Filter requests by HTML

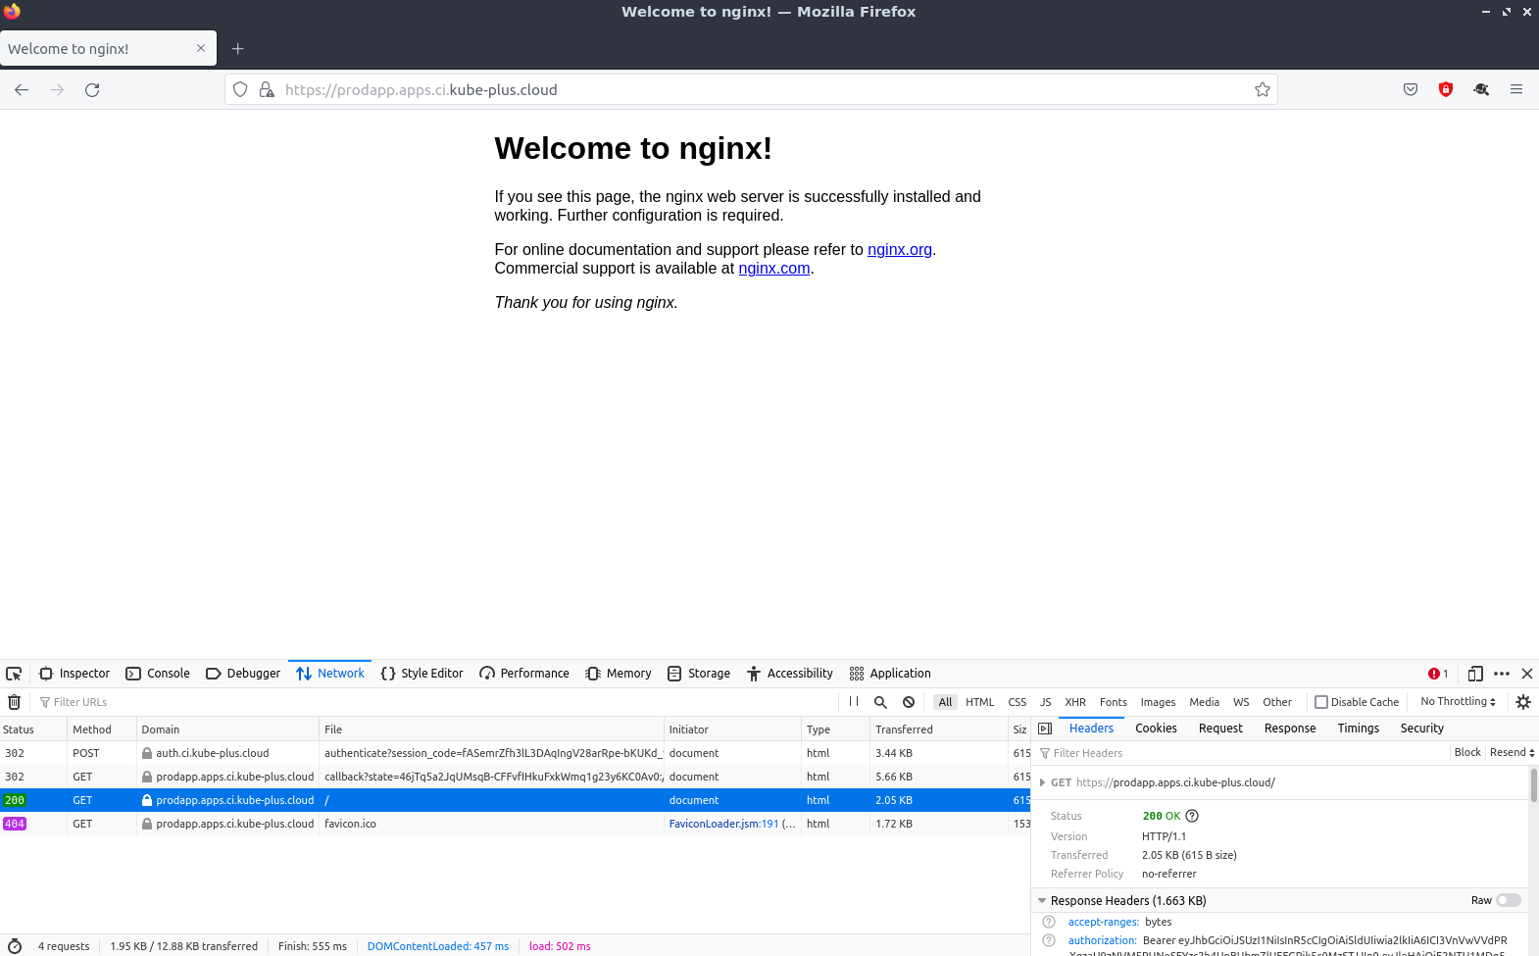pyautogui.click(x=980, y=702)
